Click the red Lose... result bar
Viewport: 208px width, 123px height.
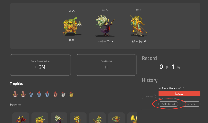click(x=179, y=93)
